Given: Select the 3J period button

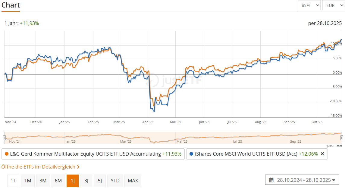Looking at the screenshot, I should coord(86,181).
